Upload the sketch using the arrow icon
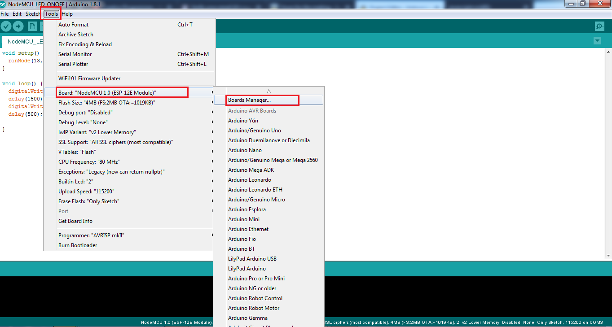The width and height of the screenshot is (612, 327). coord(18,26)
